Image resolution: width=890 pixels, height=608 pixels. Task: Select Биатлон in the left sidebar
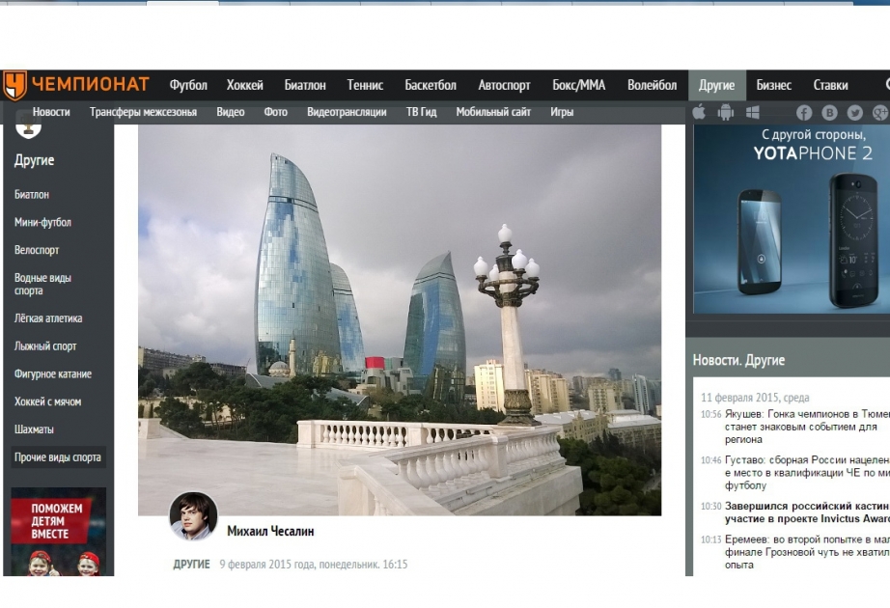coord(32,195)
